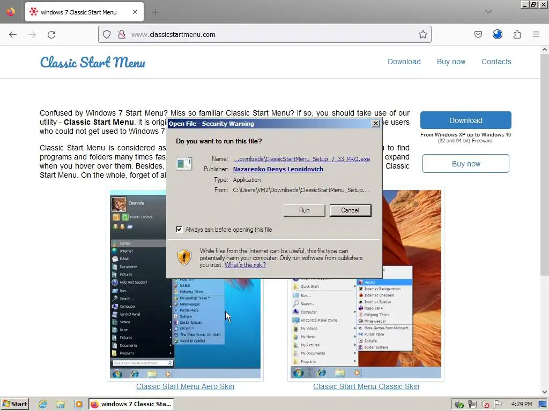Open the shield tracking protection icon

tap(107, 34)
